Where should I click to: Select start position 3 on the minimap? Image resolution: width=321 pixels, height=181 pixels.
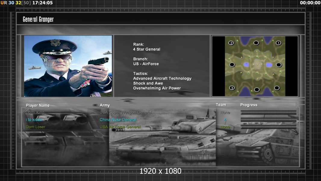pyautogui.click(x=232, y=88)
